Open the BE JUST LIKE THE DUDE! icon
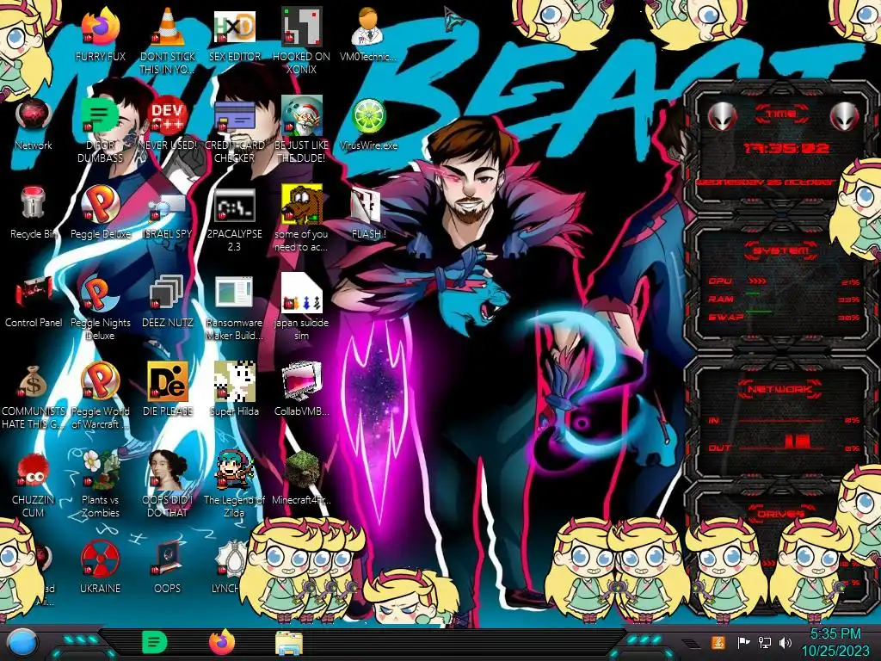This screenshot has width=881, height=661. (301, 116)
